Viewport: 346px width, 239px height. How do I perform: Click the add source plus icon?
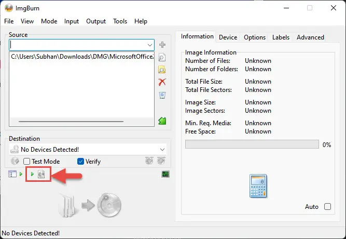click(x=162, y=45)
